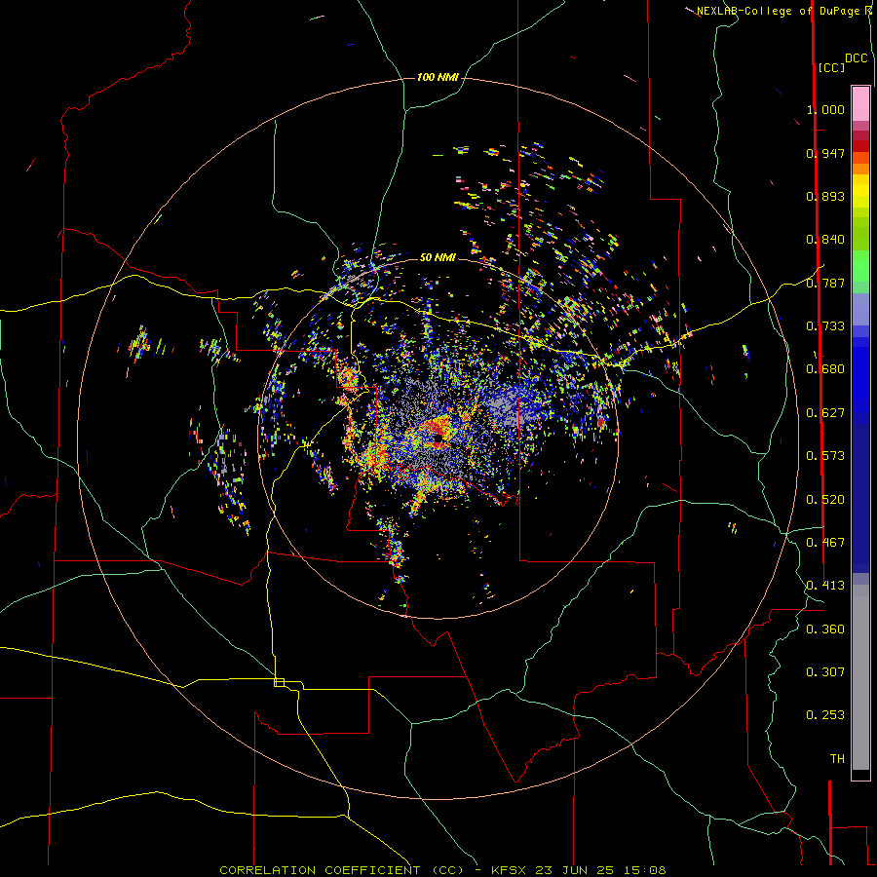
Task: Click the 1.000 scale value
Action: pos(825,109)
